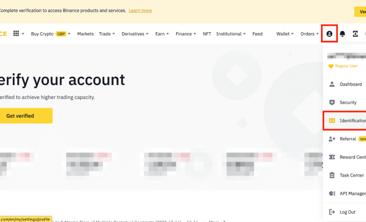Click the Referral add-person icon

pyautogui.click(x=332, y=139)
